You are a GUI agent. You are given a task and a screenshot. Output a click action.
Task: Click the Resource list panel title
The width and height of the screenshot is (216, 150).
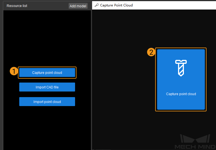[x=17, y=6]
